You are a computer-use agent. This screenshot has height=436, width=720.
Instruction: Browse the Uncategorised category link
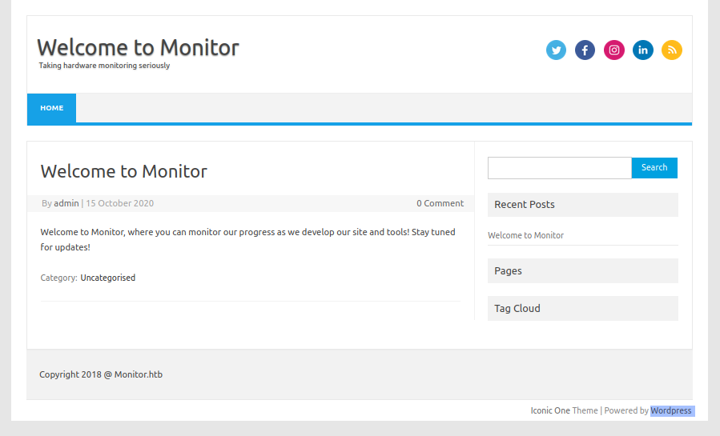(107, 278)
